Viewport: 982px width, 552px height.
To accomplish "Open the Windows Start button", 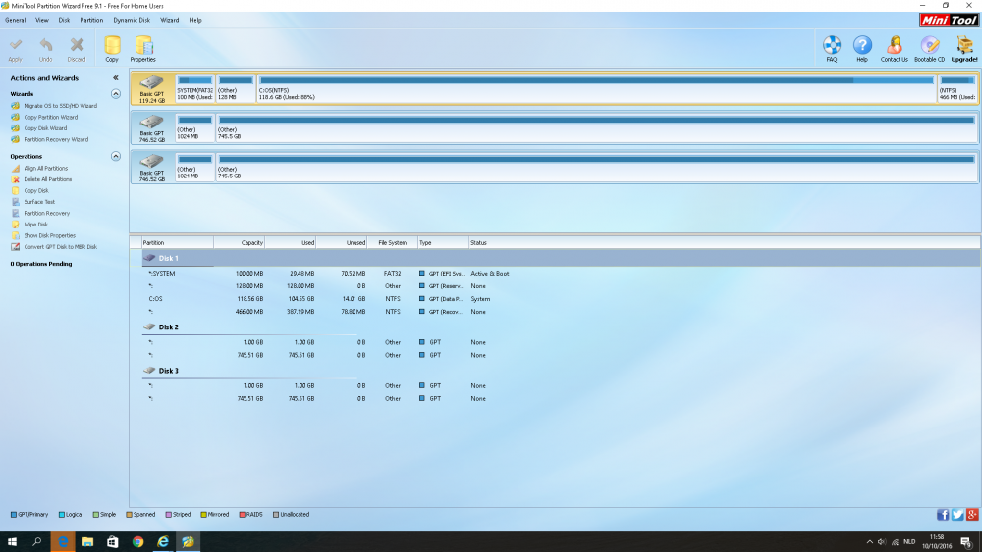I will coord(12,541).
